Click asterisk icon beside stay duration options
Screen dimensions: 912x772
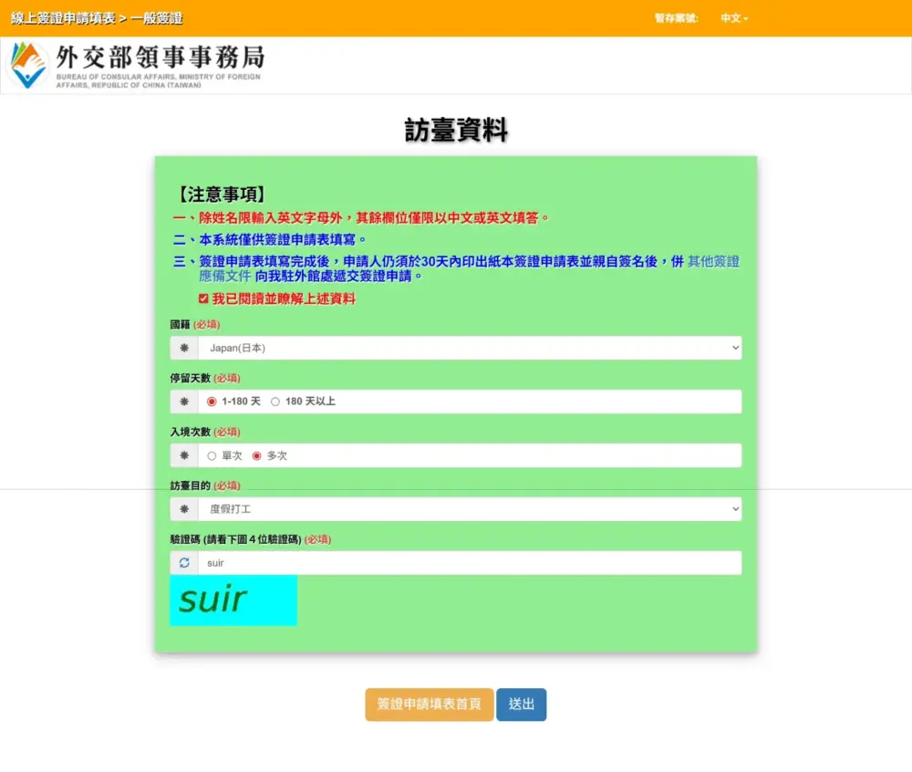point(184,402)
